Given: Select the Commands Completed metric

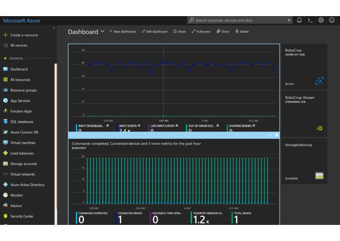Looking at the screenshot, I should tap(92, 218).
